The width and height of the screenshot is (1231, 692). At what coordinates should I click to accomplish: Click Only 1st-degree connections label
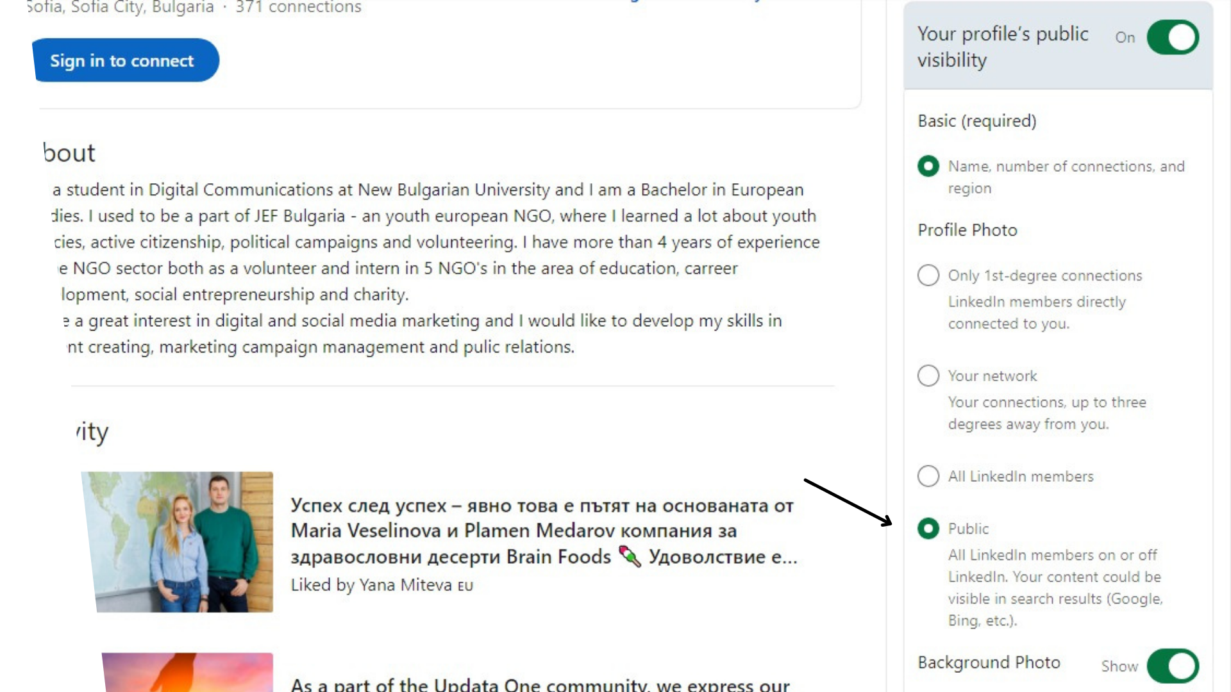[x=1045, y=276]
